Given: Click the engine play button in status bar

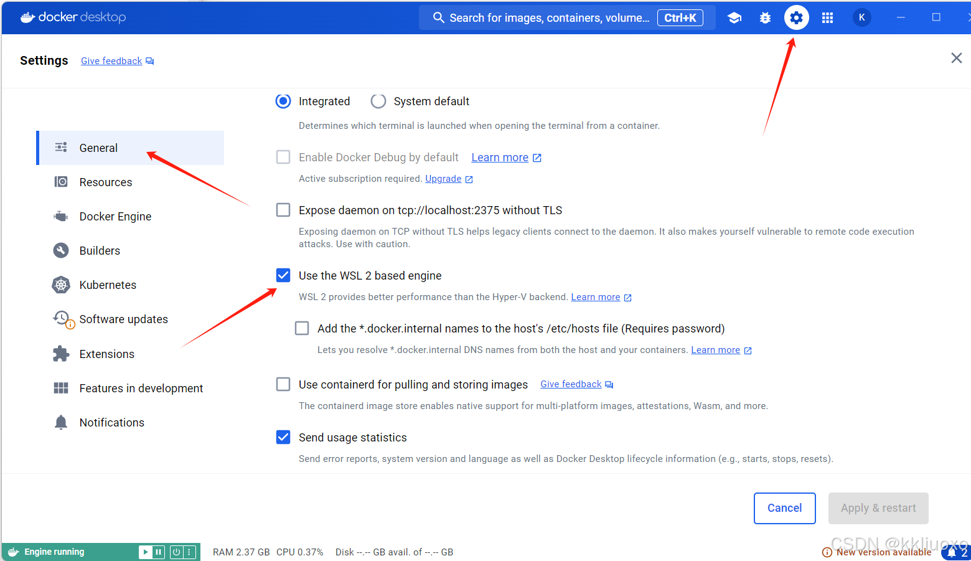Looking at the screenshot, I should [x=145, y=552].
